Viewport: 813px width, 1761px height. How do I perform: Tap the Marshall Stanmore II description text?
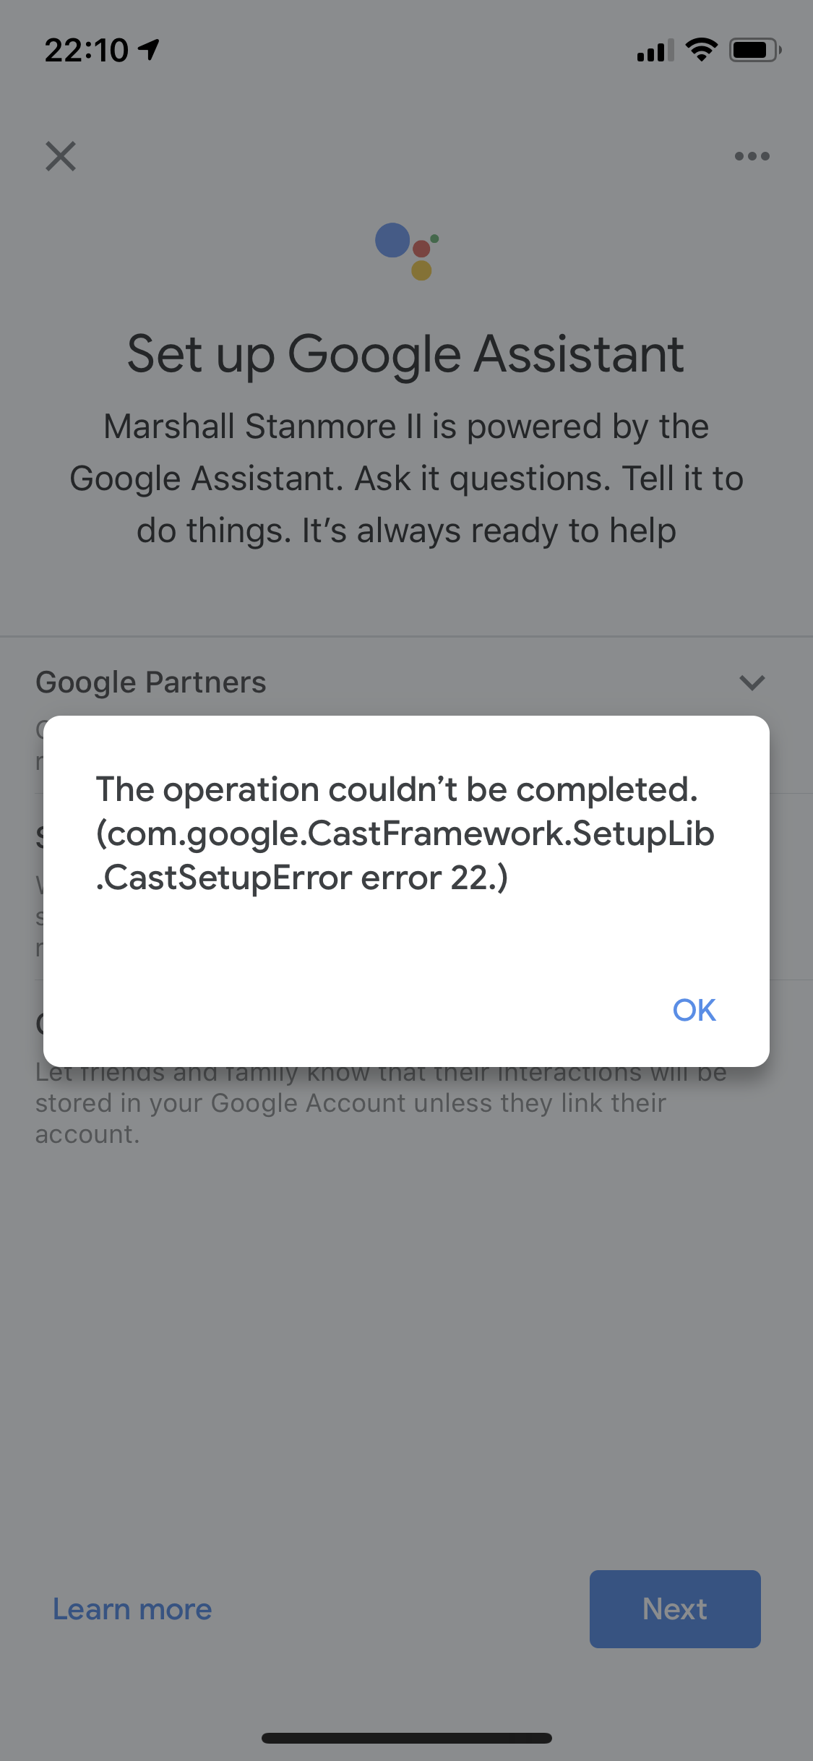click(406, 478)
